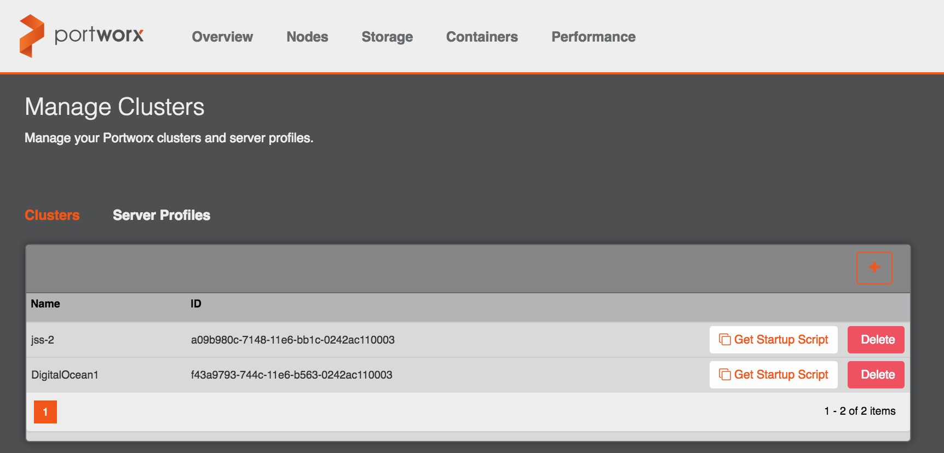
Task: Add a new cluster with plus icon
Action: tap(874, 268)
